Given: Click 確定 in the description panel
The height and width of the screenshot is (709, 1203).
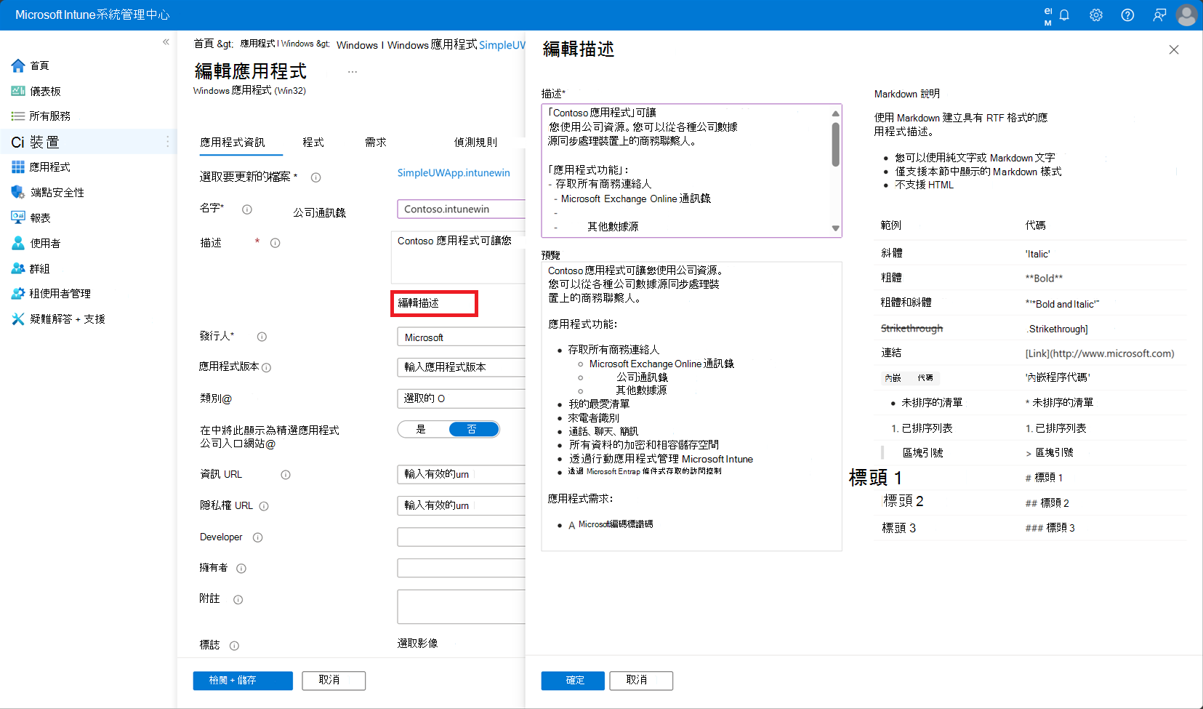Looking at the screenshot, I should coord(573,681).
